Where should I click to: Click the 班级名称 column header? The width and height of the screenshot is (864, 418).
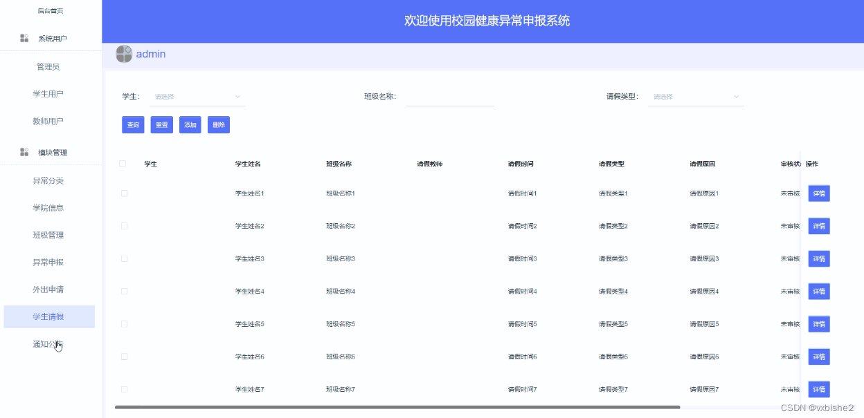tap(339, 164)
